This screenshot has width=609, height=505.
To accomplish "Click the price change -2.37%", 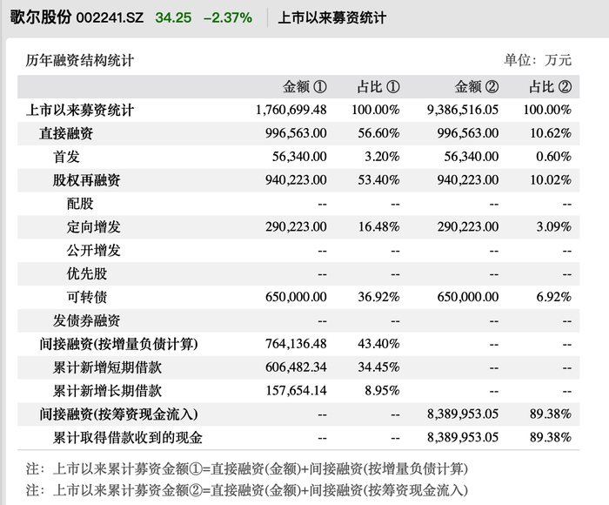I will pyautogui.click(x=228, y=17).
